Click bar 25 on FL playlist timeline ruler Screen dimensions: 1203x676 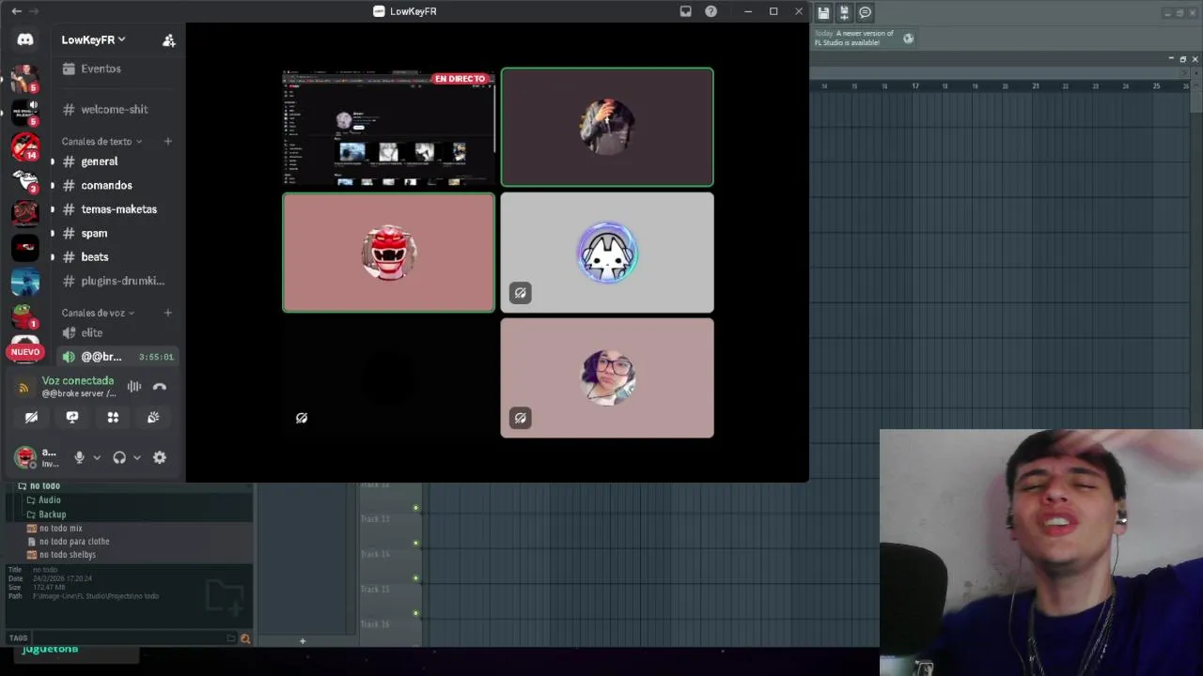pyautogui.click(x=1156, y=86)
